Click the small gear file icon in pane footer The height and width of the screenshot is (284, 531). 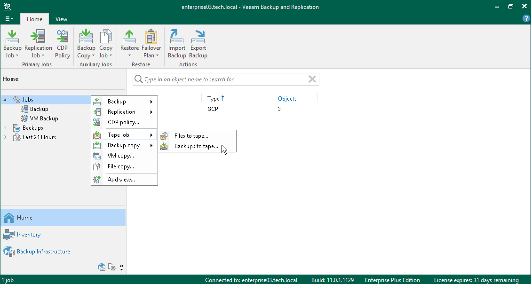[x=112, y=267]
